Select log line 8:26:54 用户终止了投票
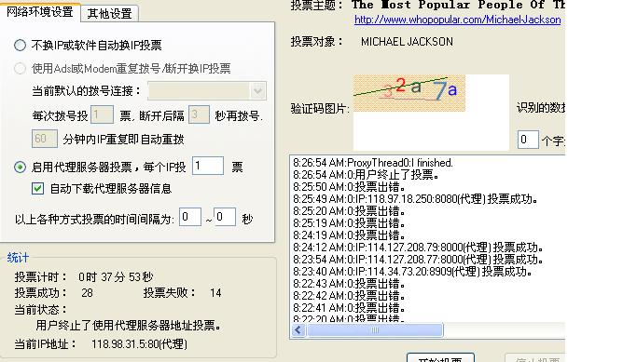This screenshot has width=637, height=362. pos(366,175)
